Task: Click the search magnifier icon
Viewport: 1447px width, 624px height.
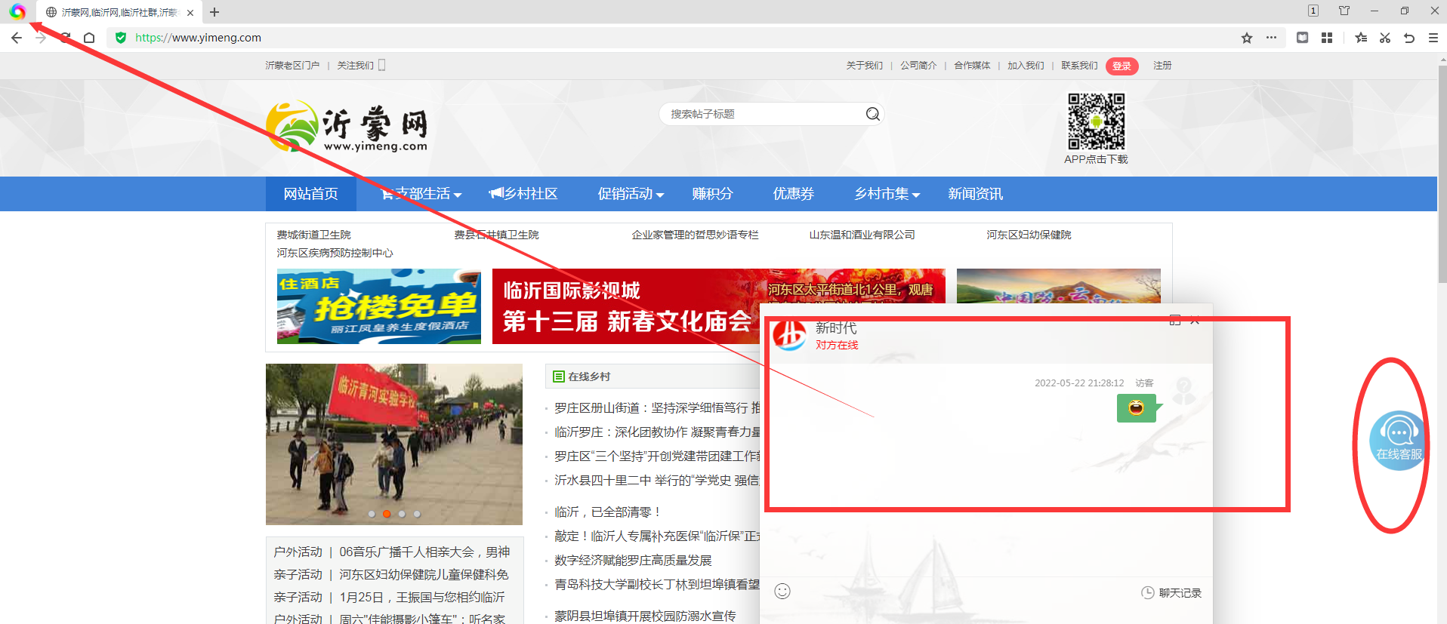Action: tap(873, 114)
